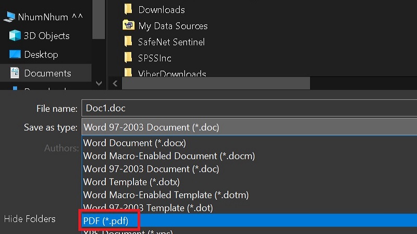The height and width of the screenshot is (234, 417).
Task: Select SPSSInc folder
Action: pyautogui.click(x=148, y=58)
